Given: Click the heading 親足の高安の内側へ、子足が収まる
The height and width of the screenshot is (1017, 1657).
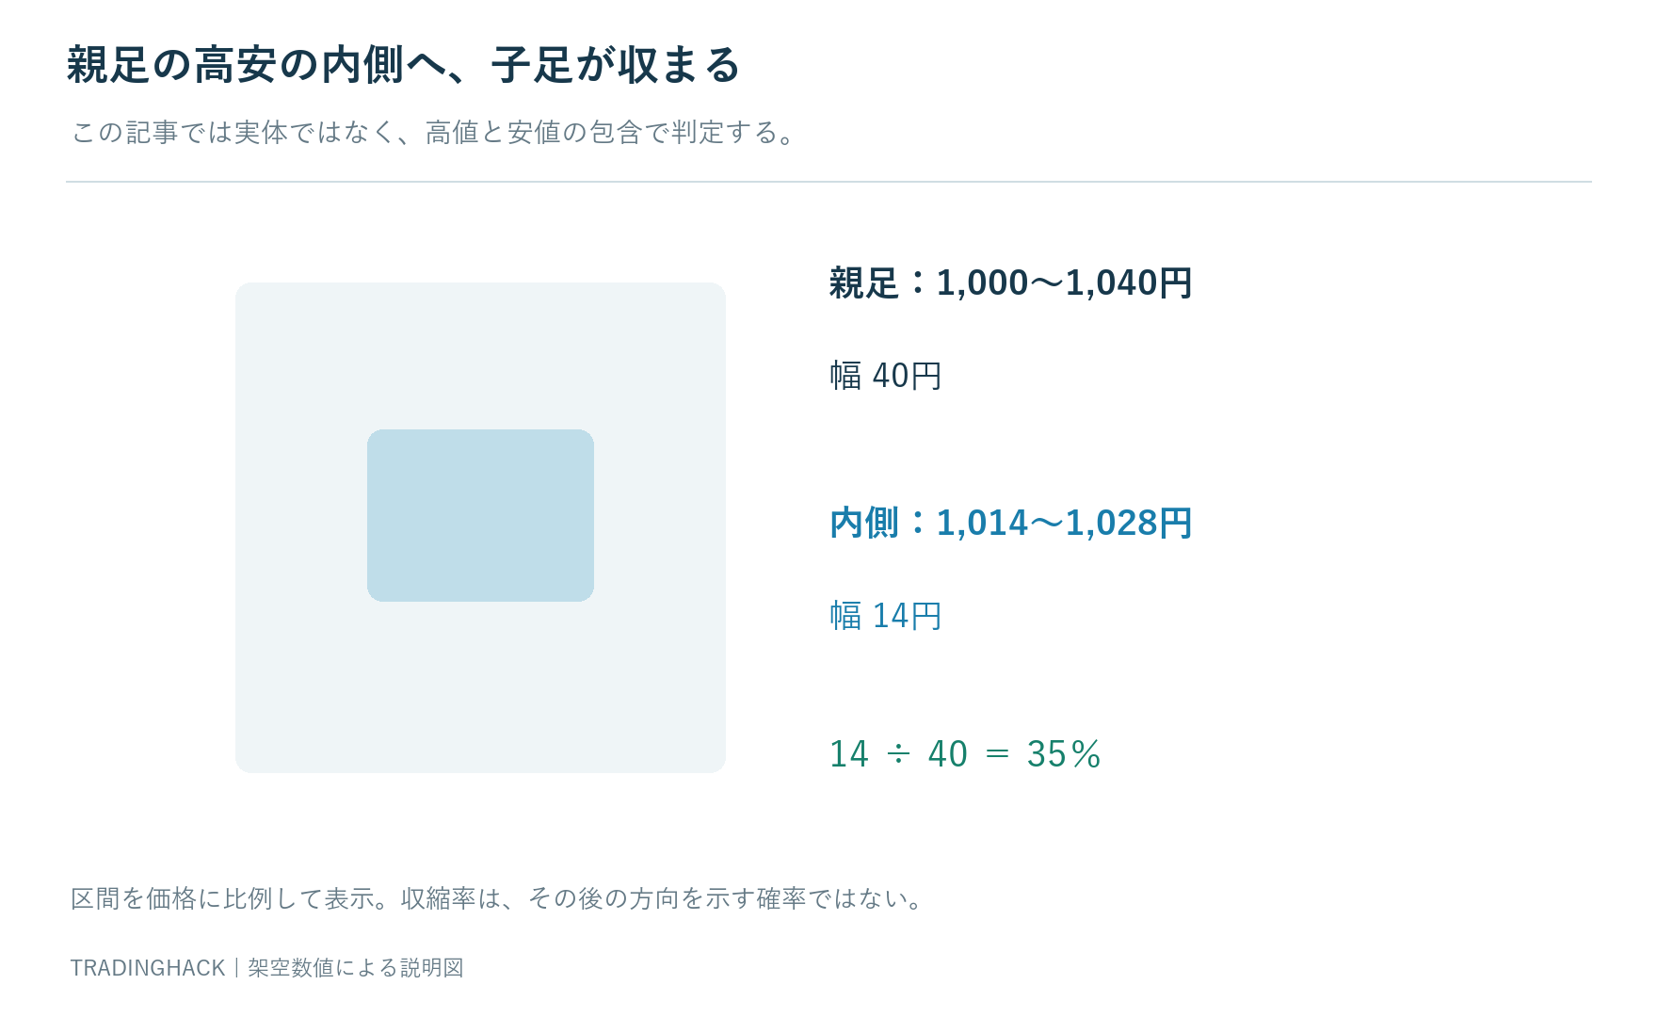Looking at the screenshot, I should click(x=404, y=65).
